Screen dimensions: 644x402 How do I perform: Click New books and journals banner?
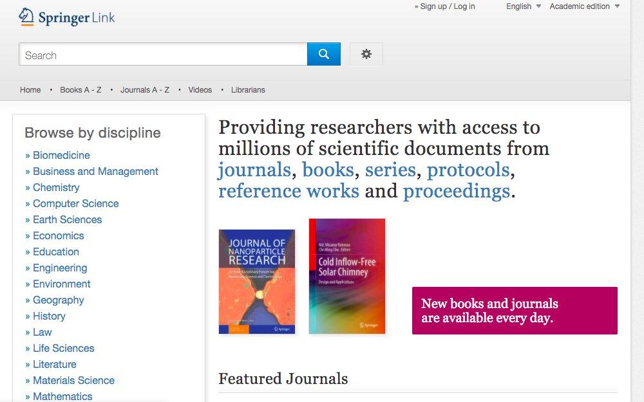(x=515, y=311)
